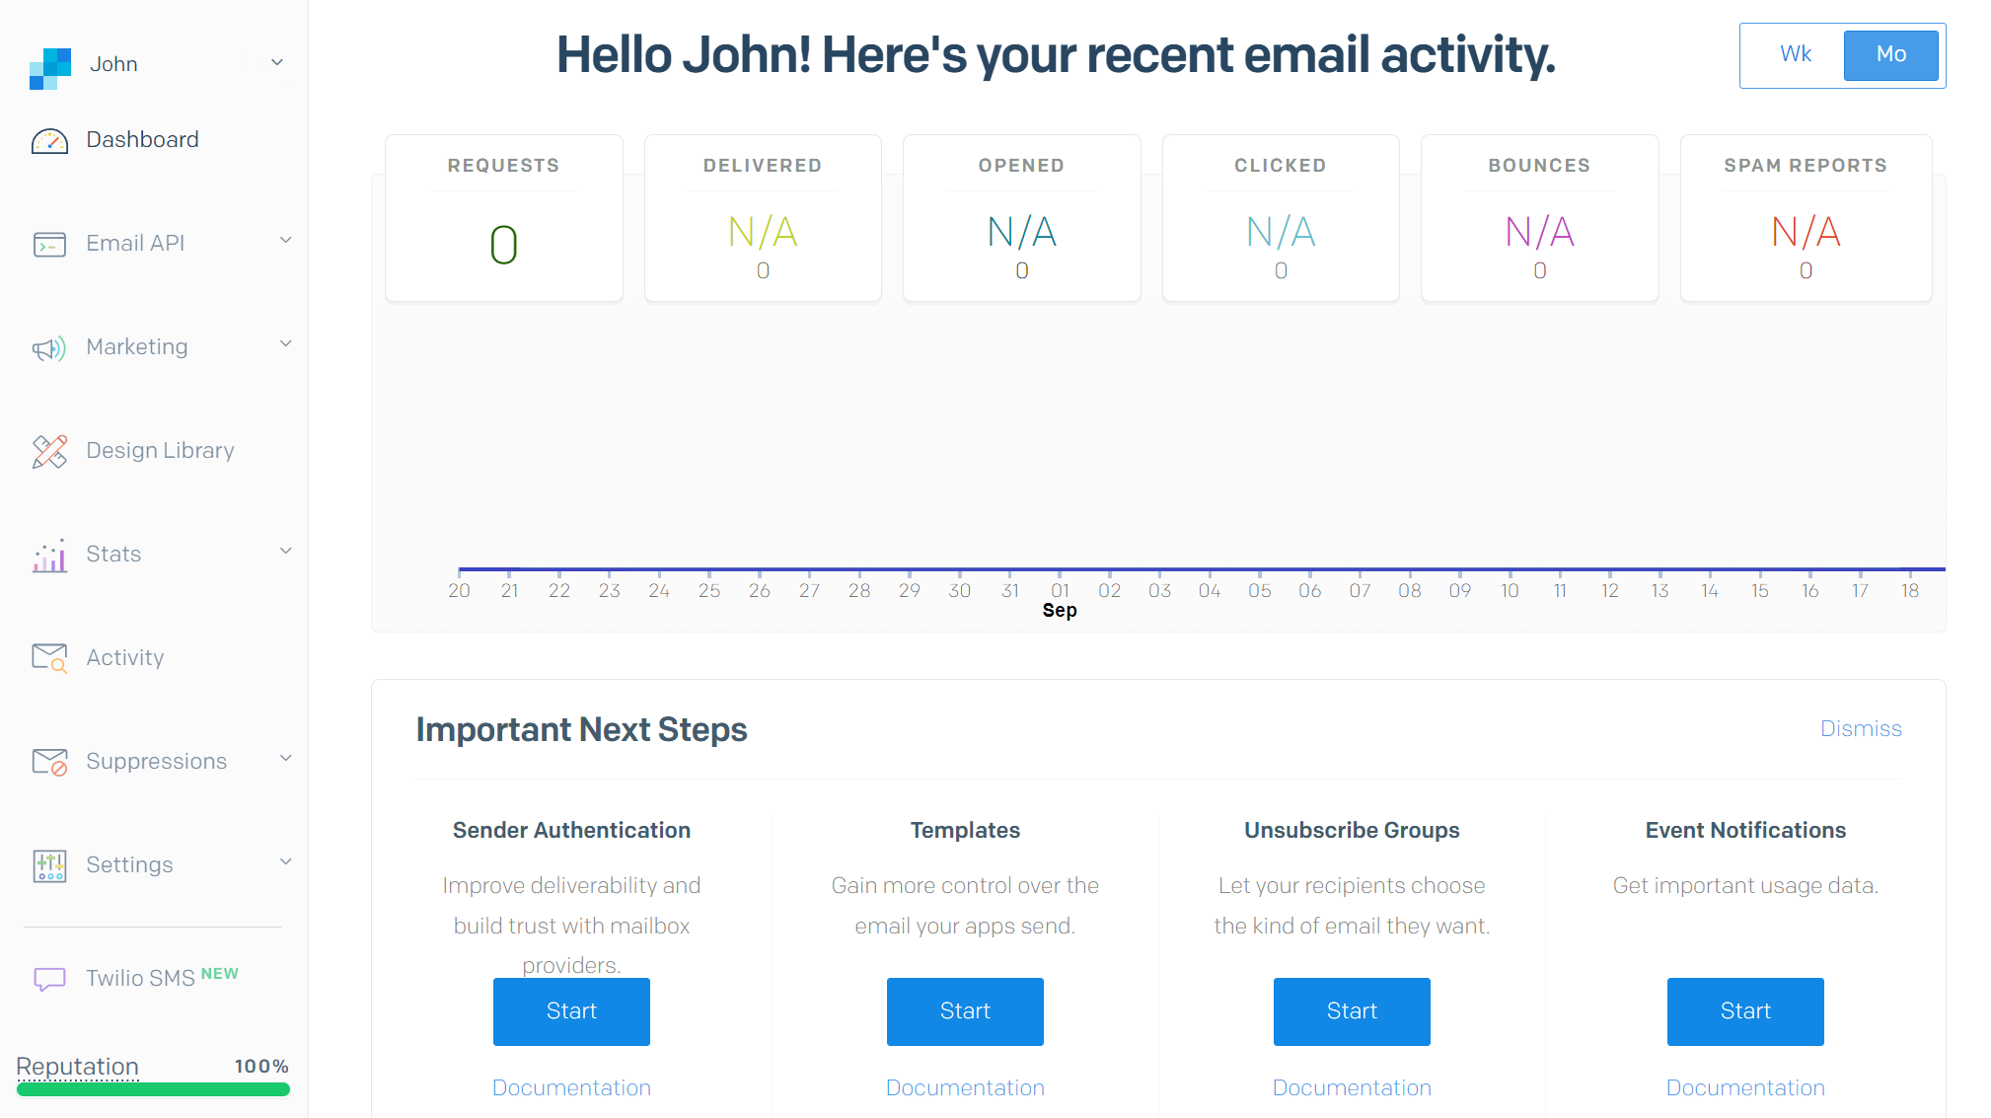The image size is (1991, 1118).
Task: Select the Activity menu item
Action: pos(124,657)
